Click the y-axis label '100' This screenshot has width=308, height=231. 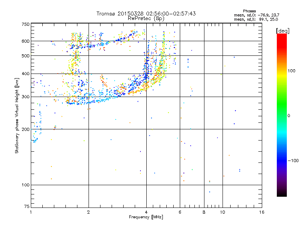tap(26, 185)
